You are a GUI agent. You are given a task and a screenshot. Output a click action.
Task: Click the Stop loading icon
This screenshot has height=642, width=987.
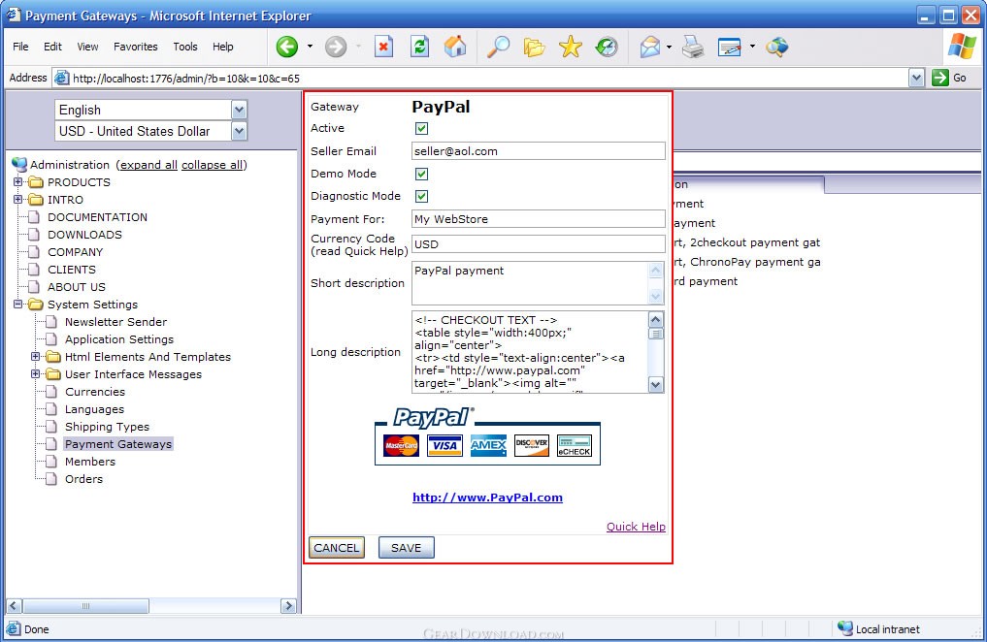point(383,47)
